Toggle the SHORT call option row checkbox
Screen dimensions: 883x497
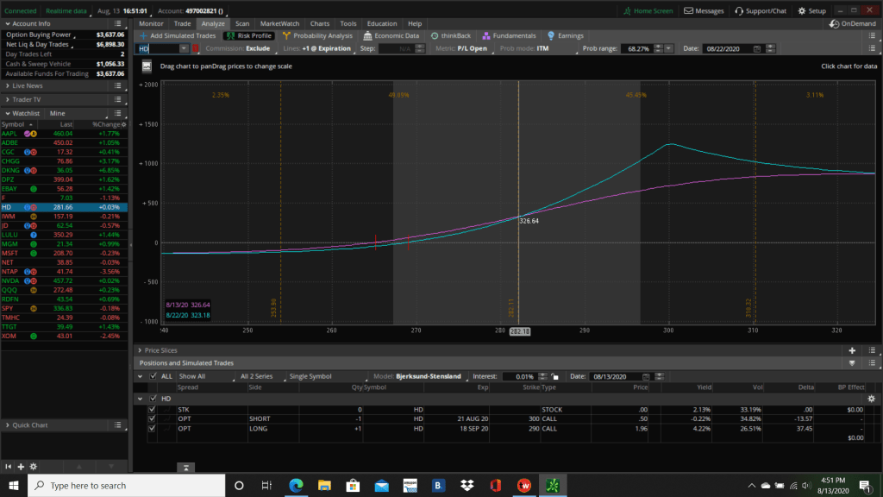pos(153,418)
